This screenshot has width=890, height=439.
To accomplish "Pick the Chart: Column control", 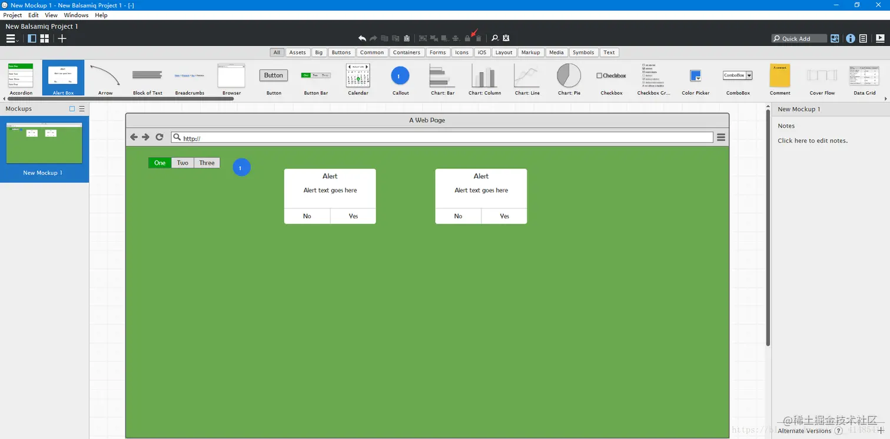I will click(x=484, y=79).
